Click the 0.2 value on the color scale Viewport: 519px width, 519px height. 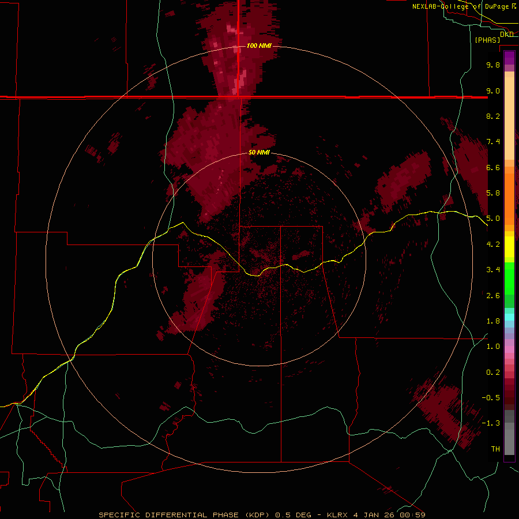[493, 373]
